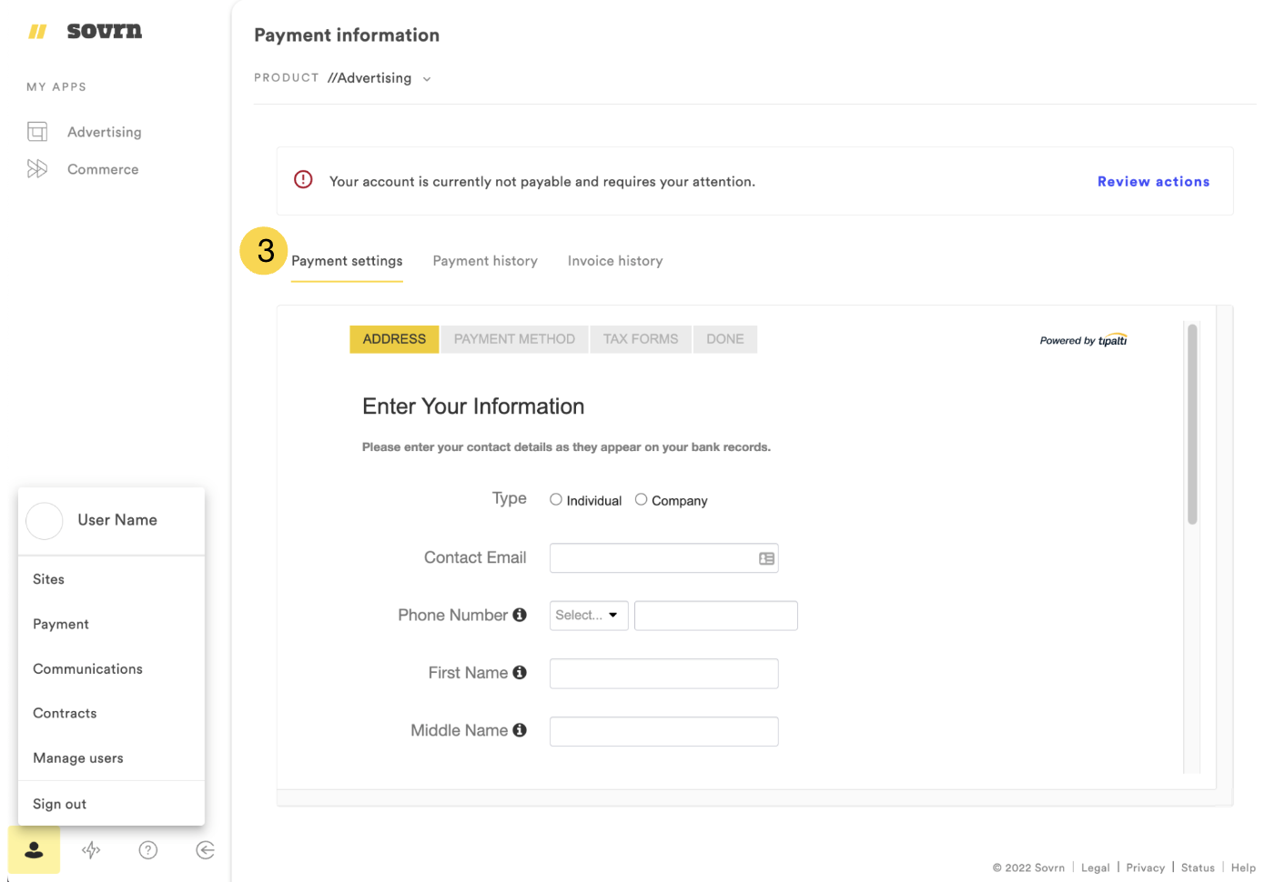Click the info icon beside First Name
This screenshot has height=882, width=1265.
point(520,673)
